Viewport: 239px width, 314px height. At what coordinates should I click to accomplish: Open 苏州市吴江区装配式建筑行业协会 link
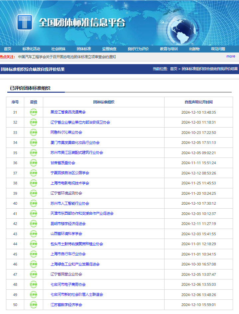77,153
